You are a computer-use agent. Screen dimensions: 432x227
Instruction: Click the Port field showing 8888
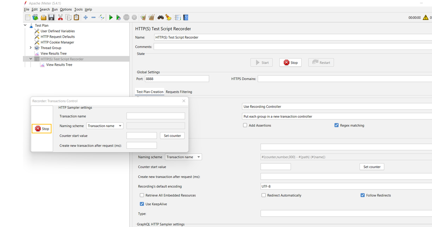(176, 79)
